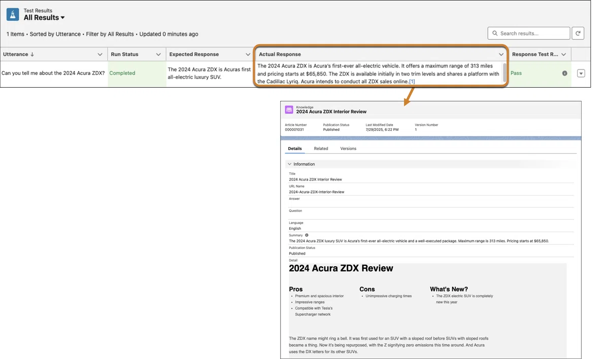This screenshot has width=609, height=359.
Task: Click the Pros heading in article detail
Action: (296, 289)
